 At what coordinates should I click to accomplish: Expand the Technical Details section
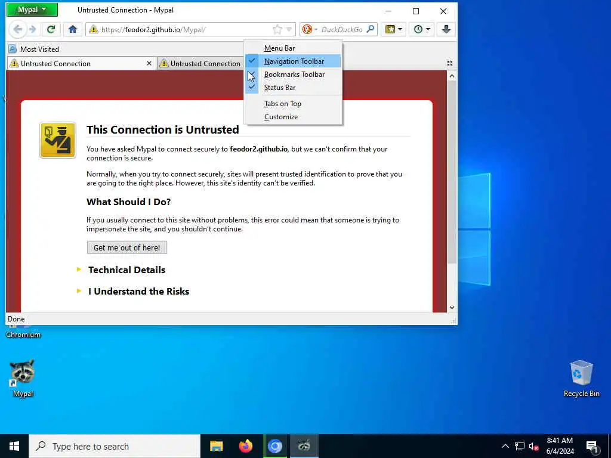(126, 270)
